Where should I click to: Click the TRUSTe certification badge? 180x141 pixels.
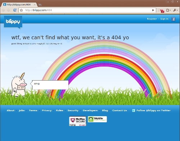point(97,119)
